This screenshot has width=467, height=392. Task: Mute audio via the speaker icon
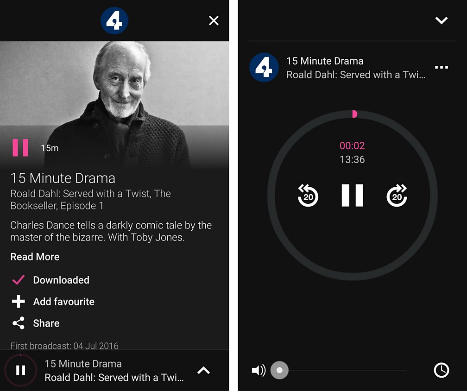[258, 370]
